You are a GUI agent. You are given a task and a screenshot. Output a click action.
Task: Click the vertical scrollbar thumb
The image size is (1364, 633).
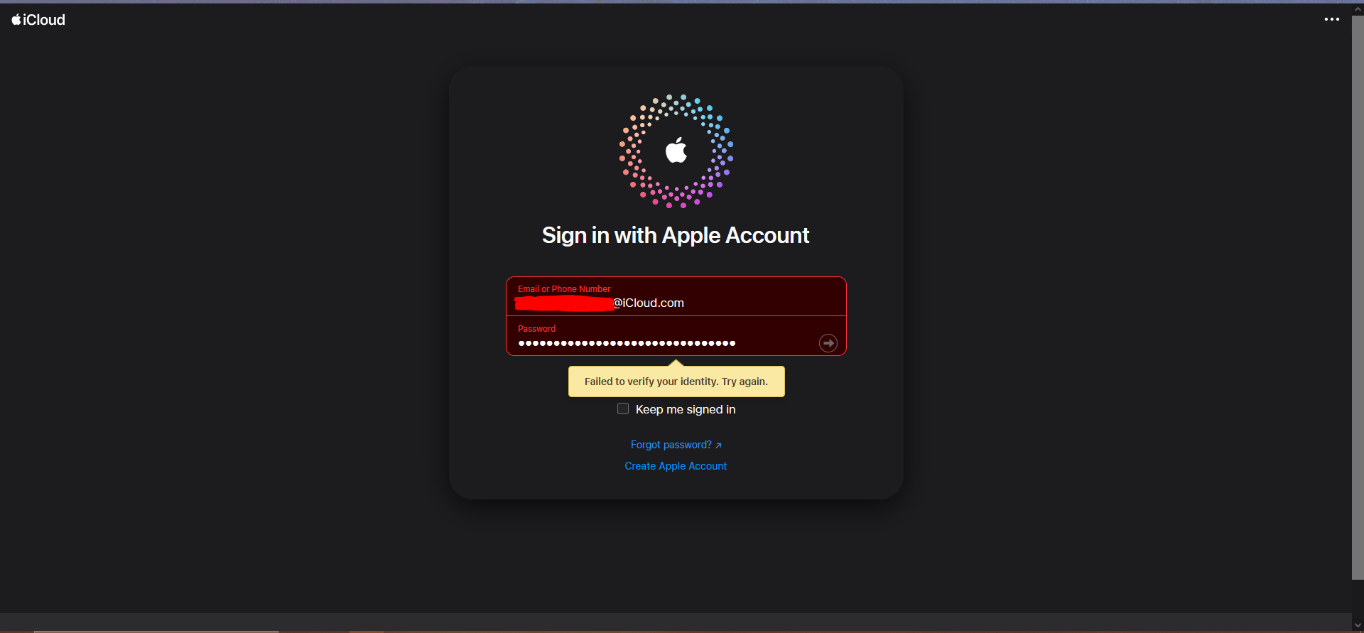1358,297
